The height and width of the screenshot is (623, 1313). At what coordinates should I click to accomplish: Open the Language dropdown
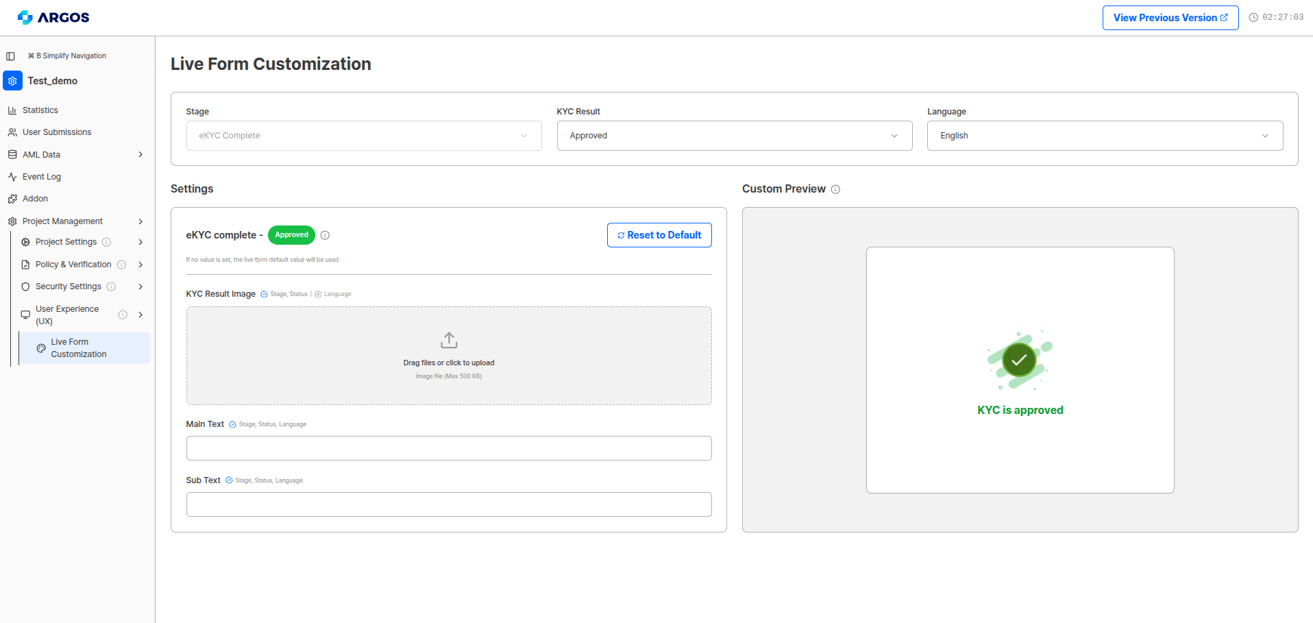click(x=1104, y=135)
